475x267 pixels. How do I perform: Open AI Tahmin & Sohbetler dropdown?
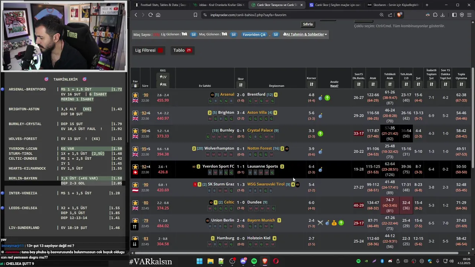[x=305, y=34]
